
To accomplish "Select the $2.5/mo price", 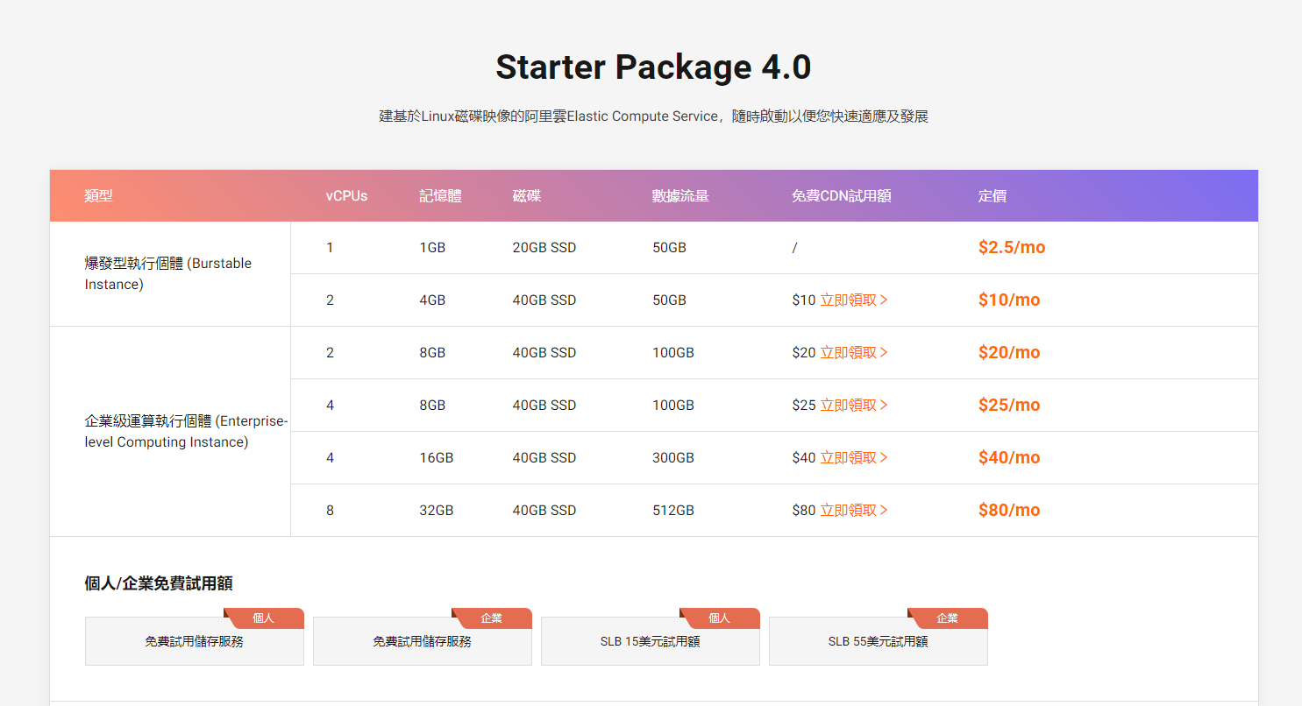I will click(1011, 248).
